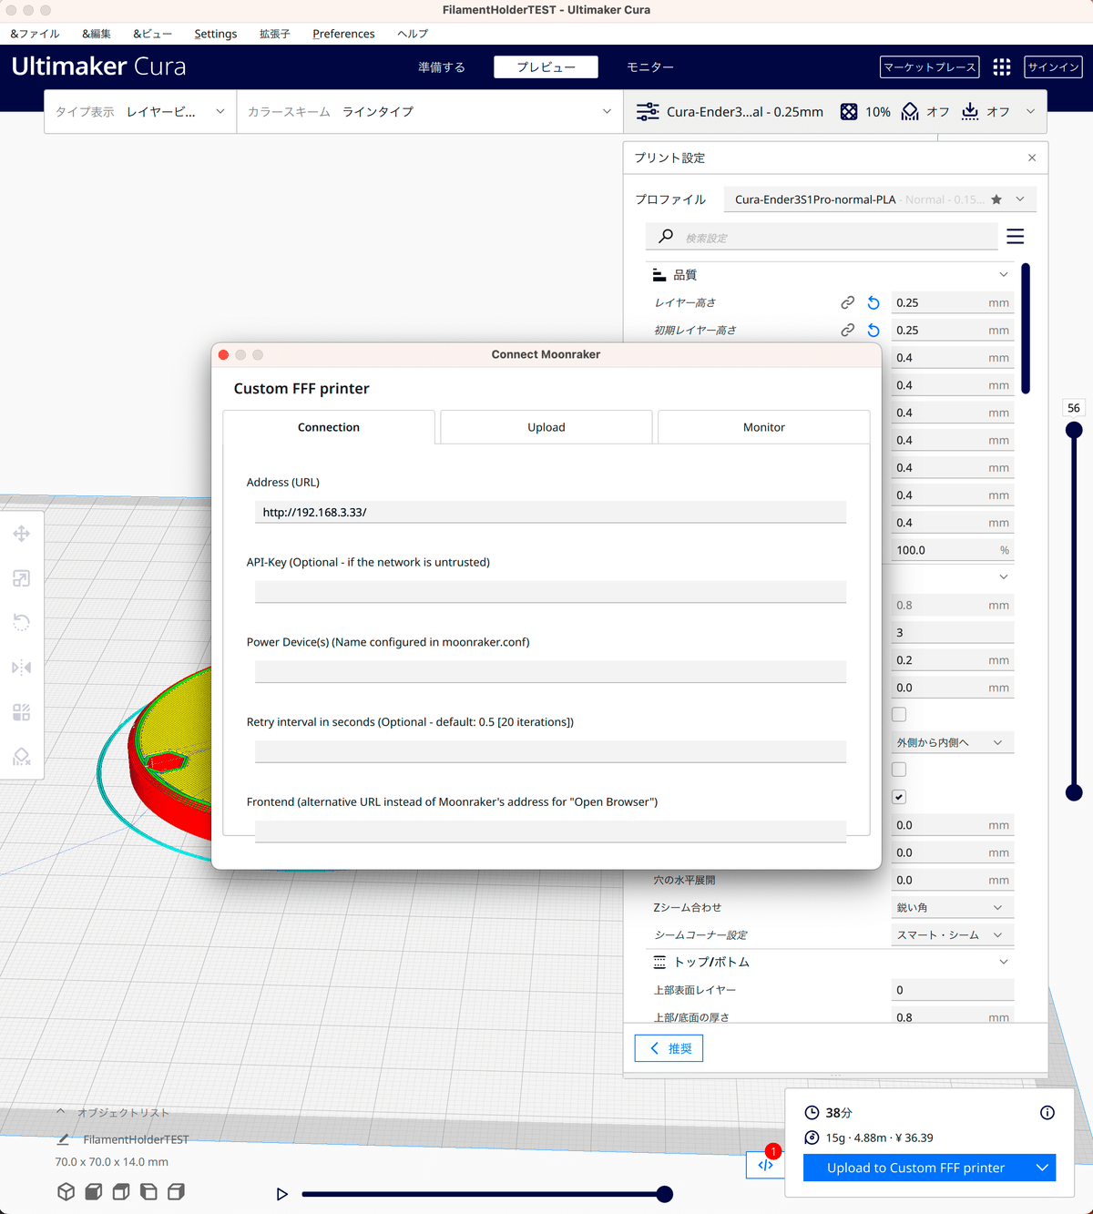Collapse the オブジェクトリスト panel

click(x=60, y=1112)
